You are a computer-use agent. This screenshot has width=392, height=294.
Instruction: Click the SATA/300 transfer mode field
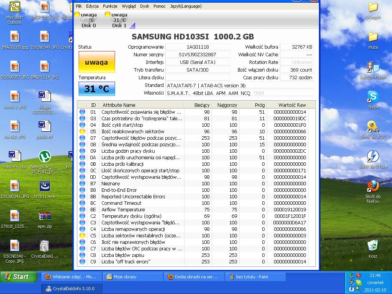[198, 70]
